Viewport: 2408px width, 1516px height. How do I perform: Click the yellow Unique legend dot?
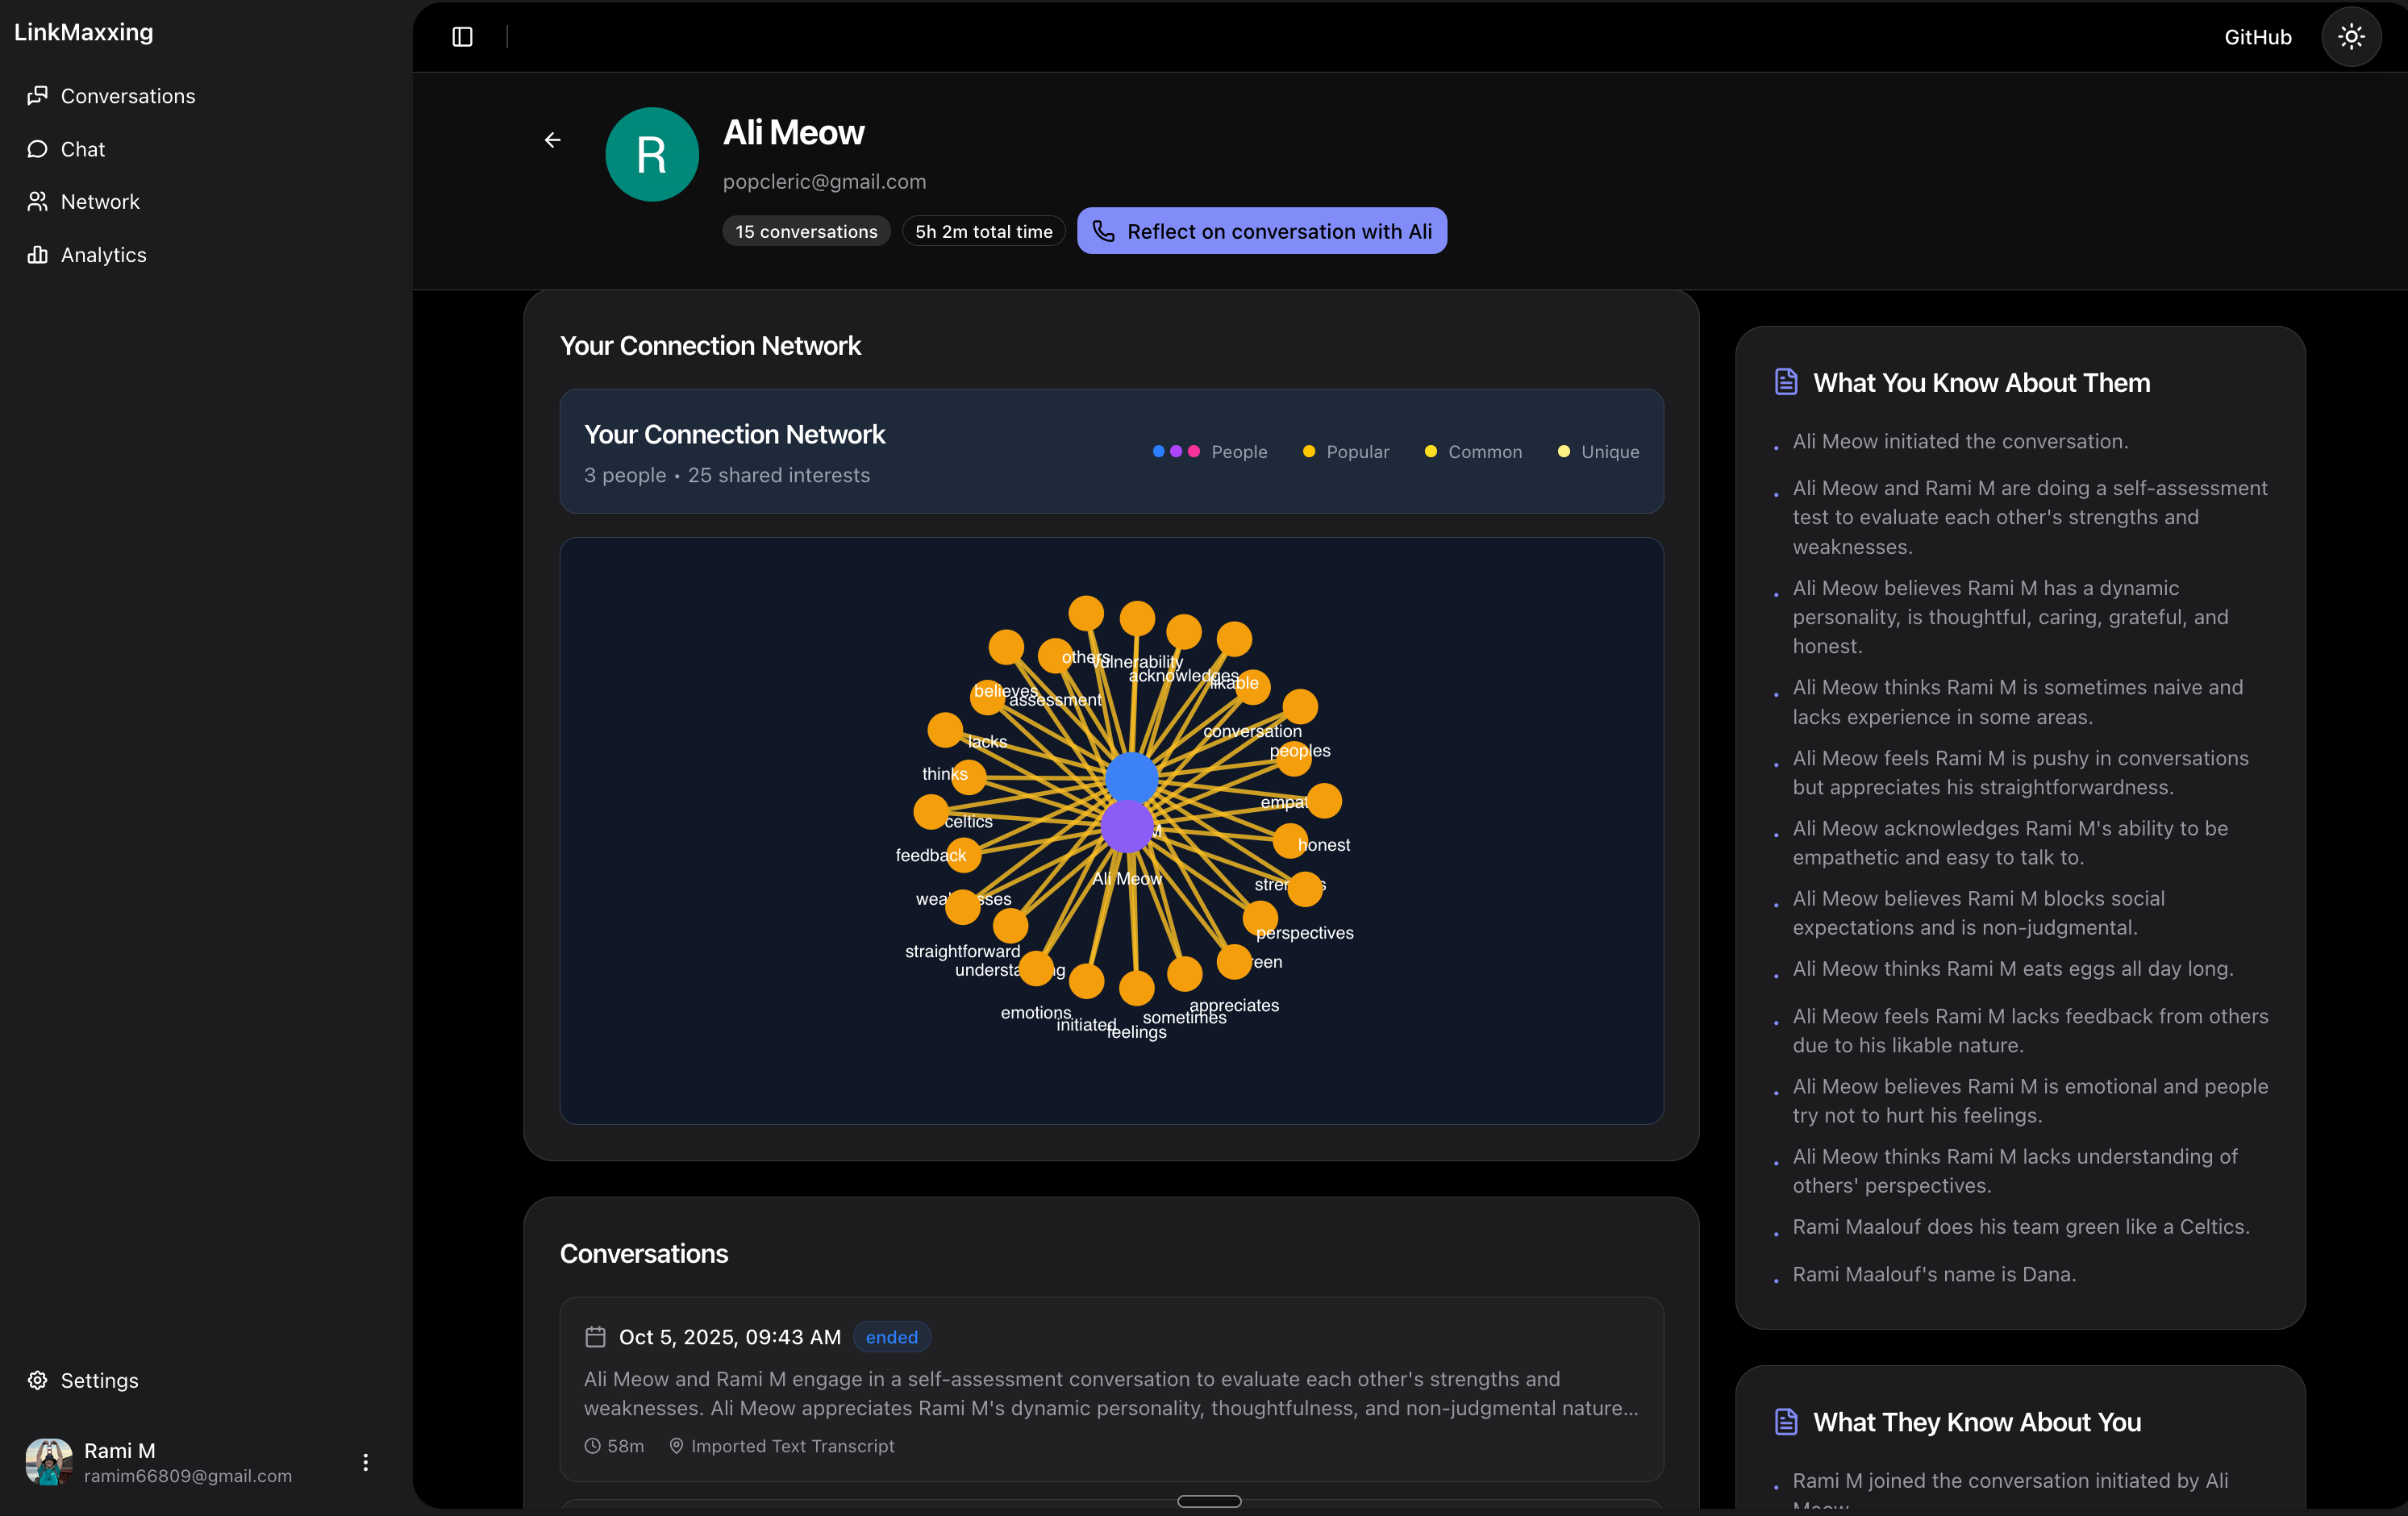click(x=1563, y=452)
